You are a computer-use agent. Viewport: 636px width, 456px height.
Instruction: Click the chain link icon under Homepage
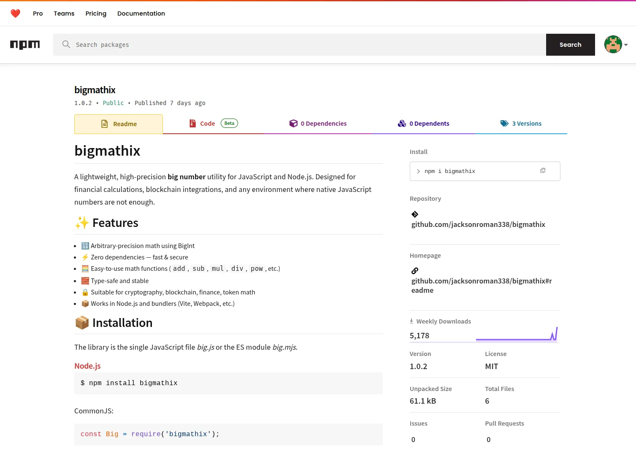pyautogui.click(x=414, y=270)
